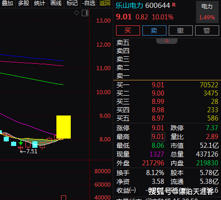221x200 pixels.
Task: Click the 警 alert button
Action: coord(207,30)
